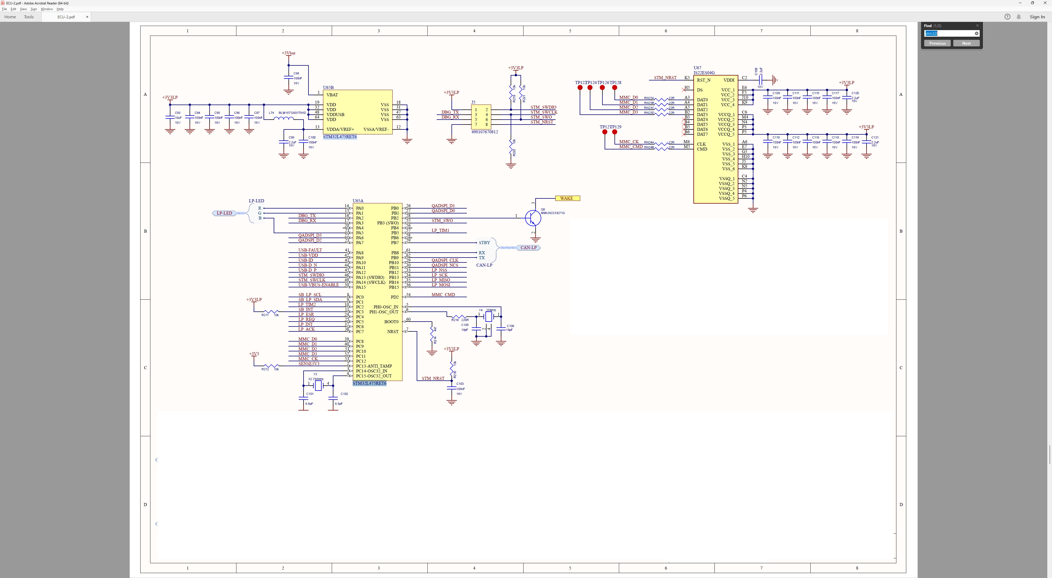Click the Acrobat Reader app icon in title bar
The image size is (1052, 578).
pyautogui.click(x=3, y=3)
